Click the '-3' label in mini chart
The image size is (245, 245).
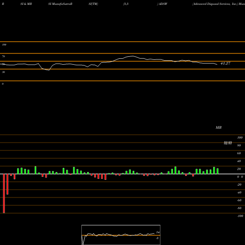click(x=157, y=238)
